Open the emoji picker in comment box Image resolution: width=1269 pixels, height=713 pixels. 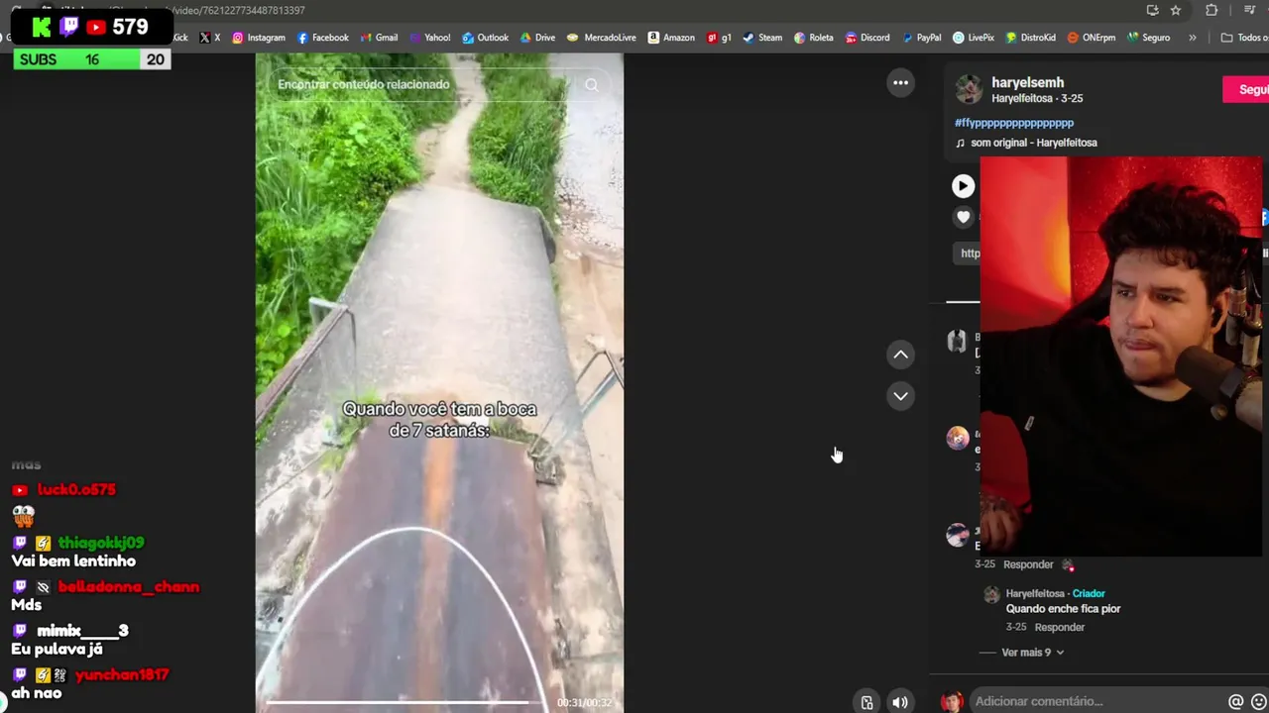tap(1260, 701)
